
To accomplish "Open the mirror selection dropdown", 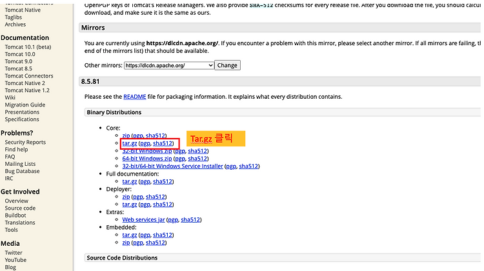I will 169,65.
